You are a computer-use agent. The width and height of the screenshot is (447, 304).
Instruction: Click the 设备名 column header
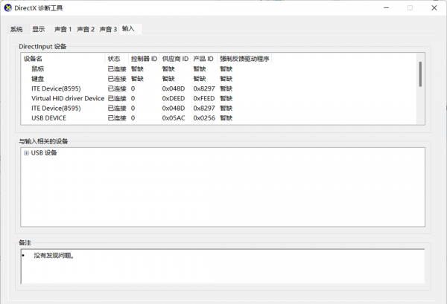click(x=34, y=58)
